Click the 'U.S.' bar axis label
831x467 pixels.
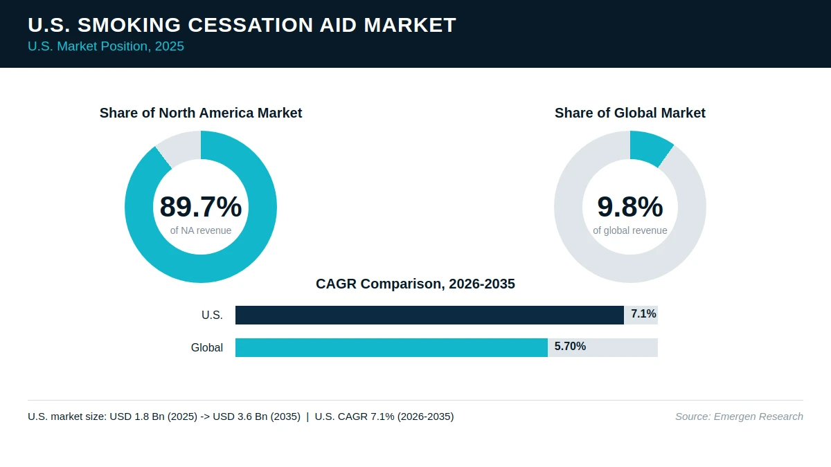point(212,315)
